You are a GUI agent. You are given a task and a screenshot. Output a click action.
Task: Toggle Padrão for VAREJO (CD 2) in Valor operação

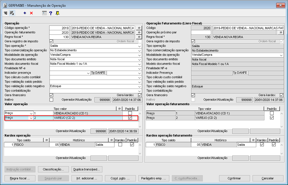pyautogui.click(x=130, y=118)
